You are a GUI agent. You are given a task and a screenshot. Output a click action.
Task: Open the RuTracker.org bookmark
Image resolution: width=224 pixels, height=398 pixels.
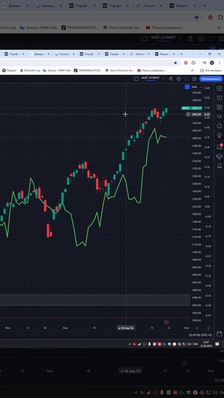(30, 70)
